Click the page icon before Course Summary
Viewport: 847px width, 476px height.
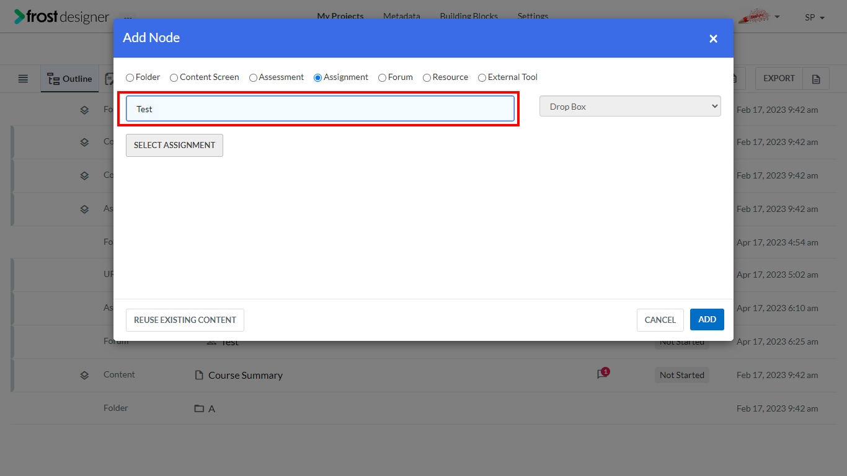(199, 375)
